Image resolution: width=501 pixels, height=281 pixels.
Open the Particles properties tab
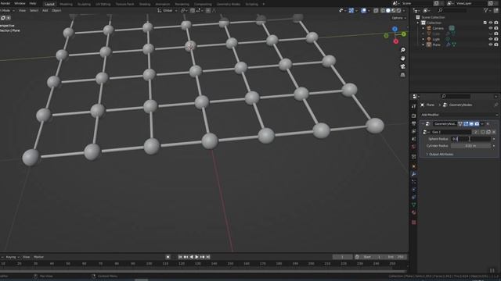(x=414, y=182)
